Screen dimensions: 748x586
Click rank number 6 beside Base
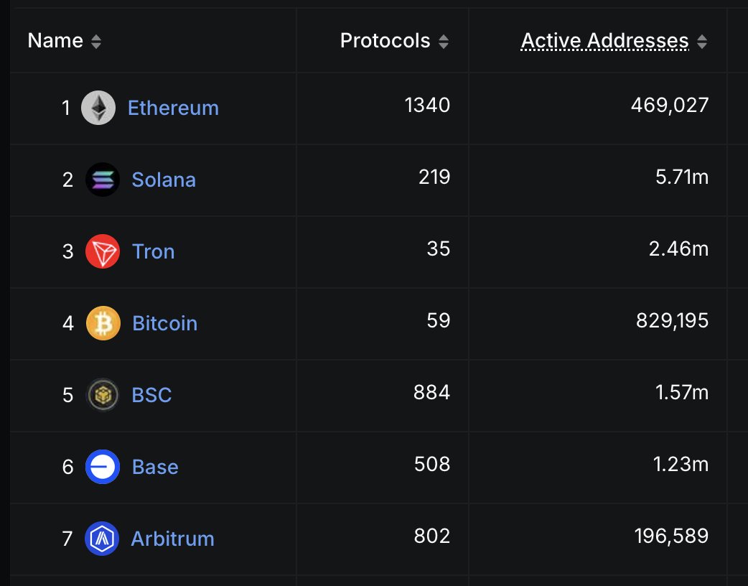click(67, 468)
